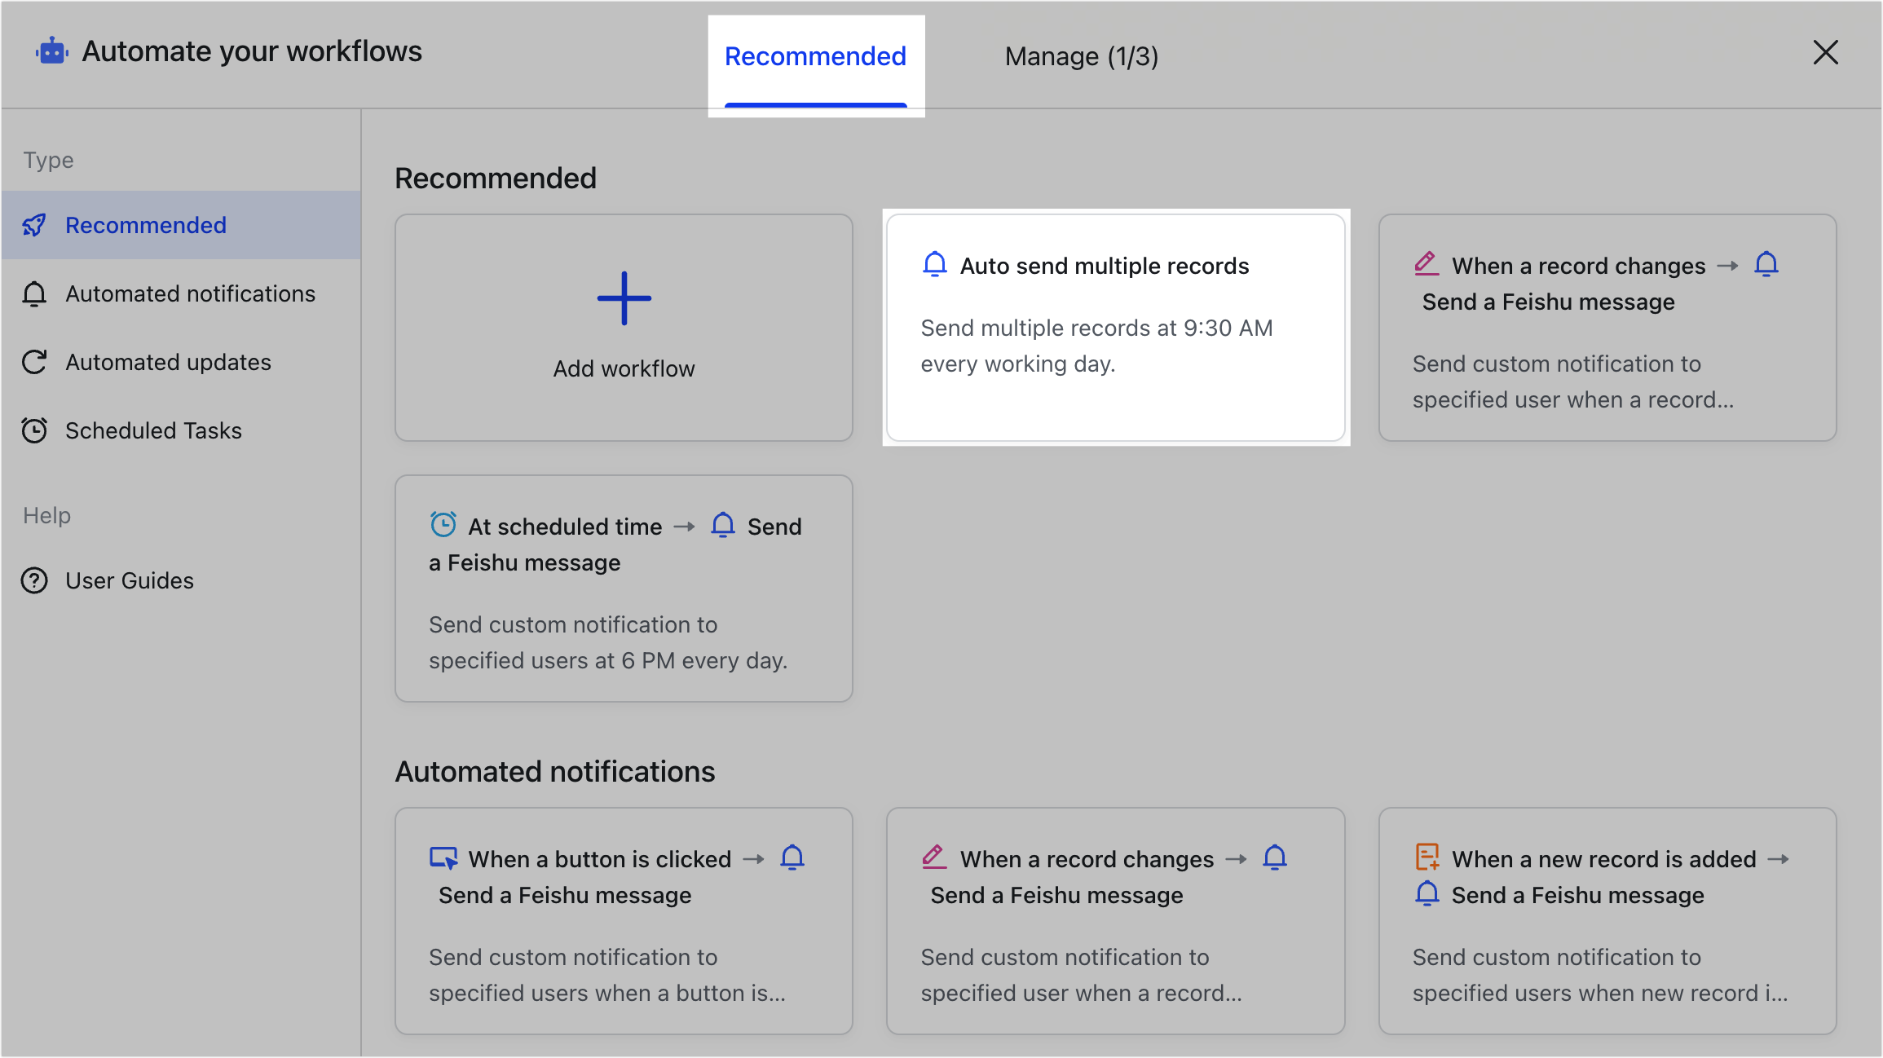Click the new-record icon on When a new record is added
The image size is (1883, 1058).
click(x=1427, y=857)
